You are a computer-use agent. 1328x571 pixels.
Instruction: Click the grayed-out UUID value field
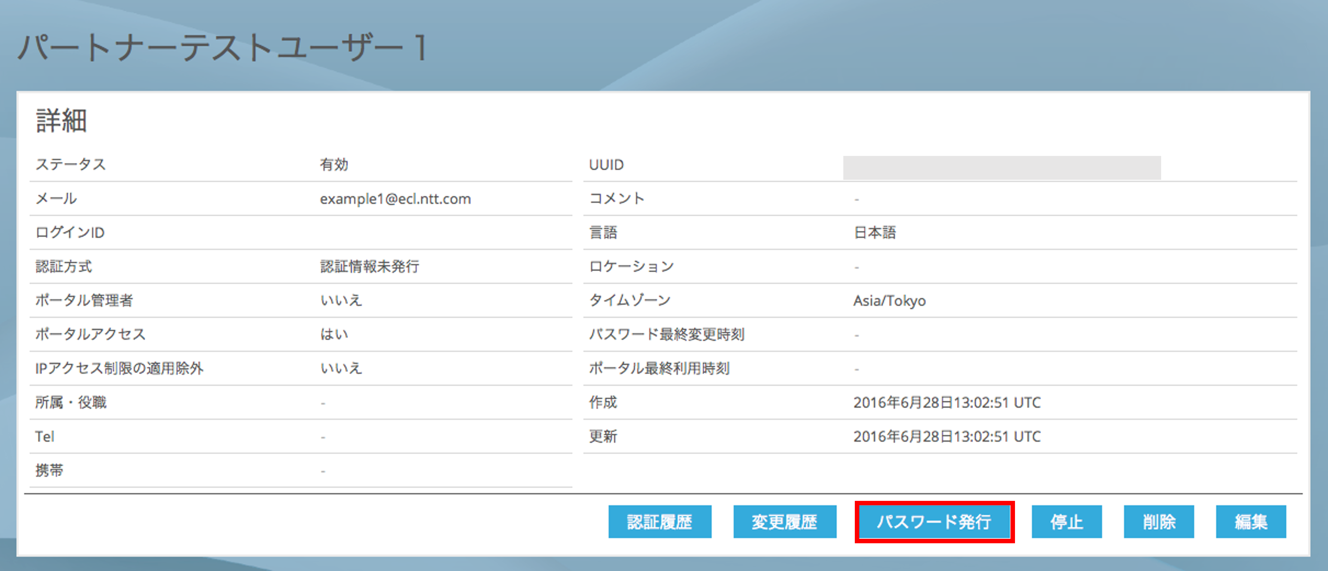[x=1002, y=168]
